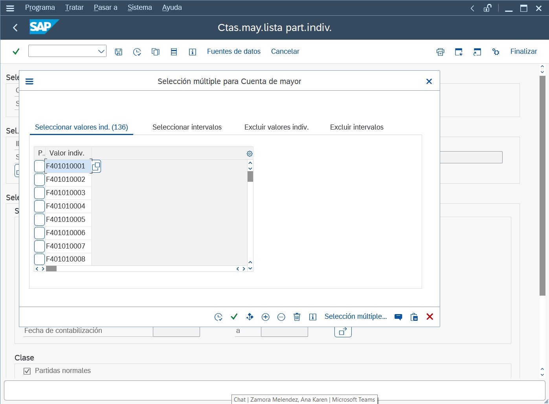This screenshot has width=549, height=404.
Task: Click the trash icon to delete selection
Action: 297,317
